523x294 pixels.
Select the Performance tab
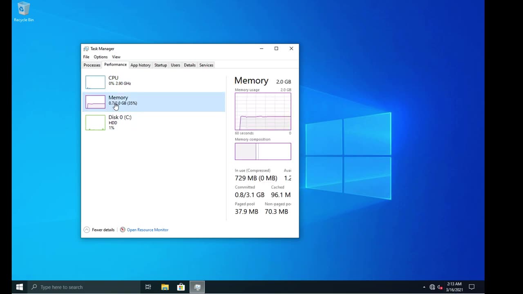coord(115,65)
